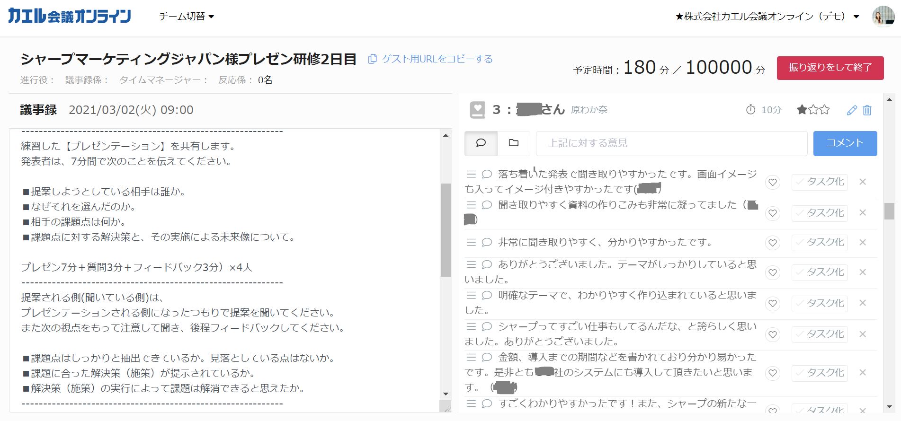The image size is (901, 421).
Task: Delete the 落ち着いた発表 comment with X
Action: pos(863,182)
